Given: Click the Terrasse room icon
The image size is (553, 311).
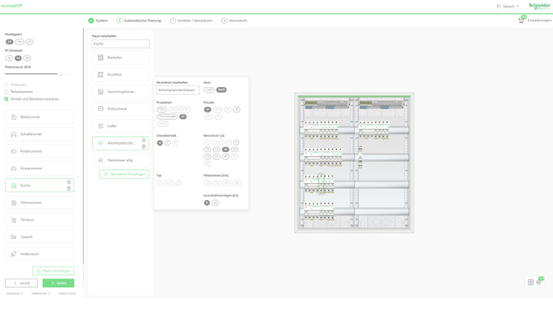Looking at the screenshot, I should tap(14, 220).
